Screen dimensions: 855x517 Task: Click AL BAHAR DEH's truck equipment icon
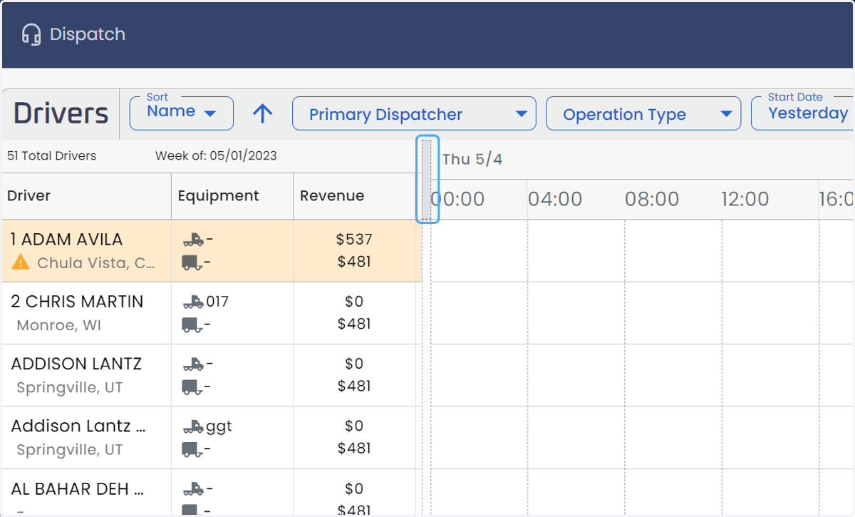[193, 489]
